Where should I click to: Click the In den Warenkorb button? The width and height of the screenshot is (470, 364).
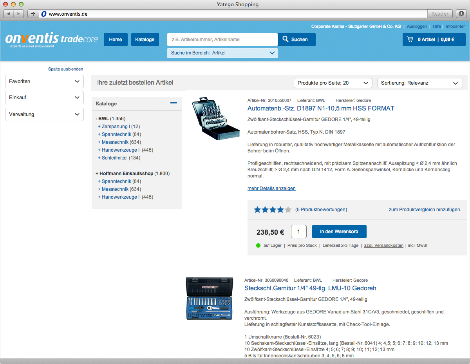point(339,232)
